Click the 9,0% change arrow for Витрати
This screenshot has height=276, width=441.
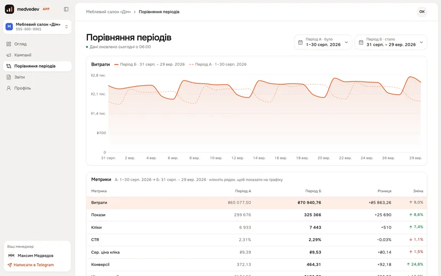pos(411,202)
